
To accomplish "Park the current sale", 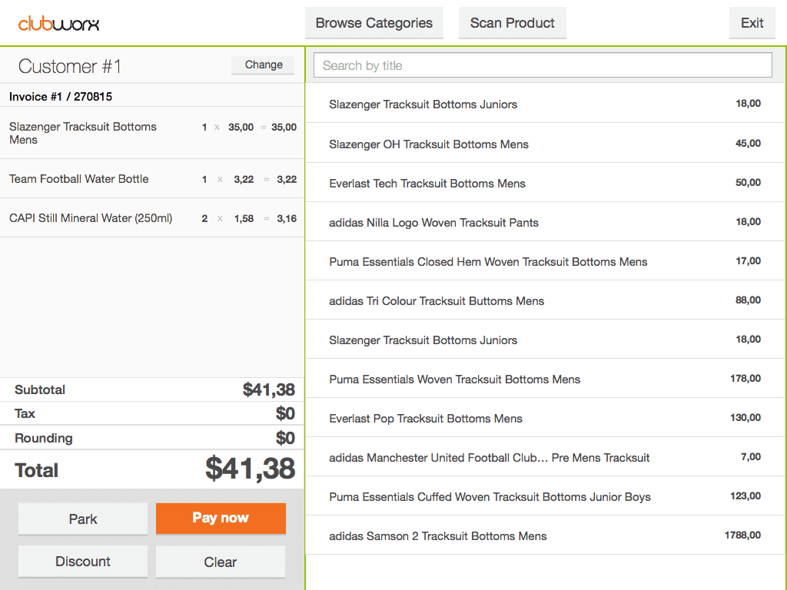I will point(83,519).
